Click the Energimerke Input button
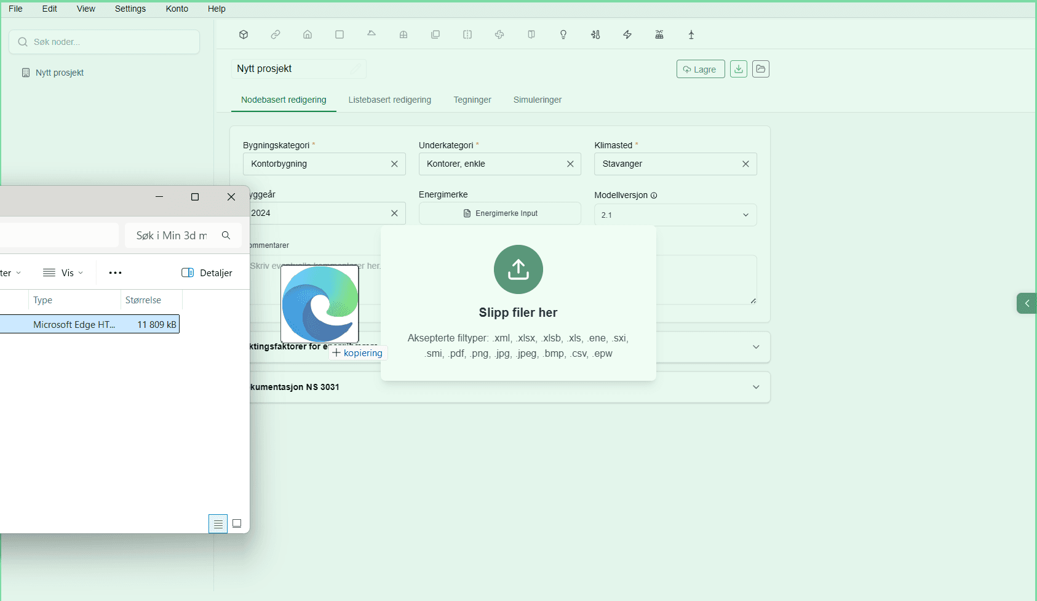The width and height of the screenshot is (1037, 601). (x=500, y=213)
